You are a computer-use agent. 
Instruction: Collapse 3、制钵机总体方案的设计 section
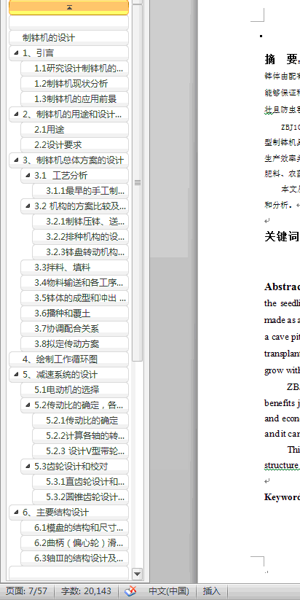click(16, 160)
